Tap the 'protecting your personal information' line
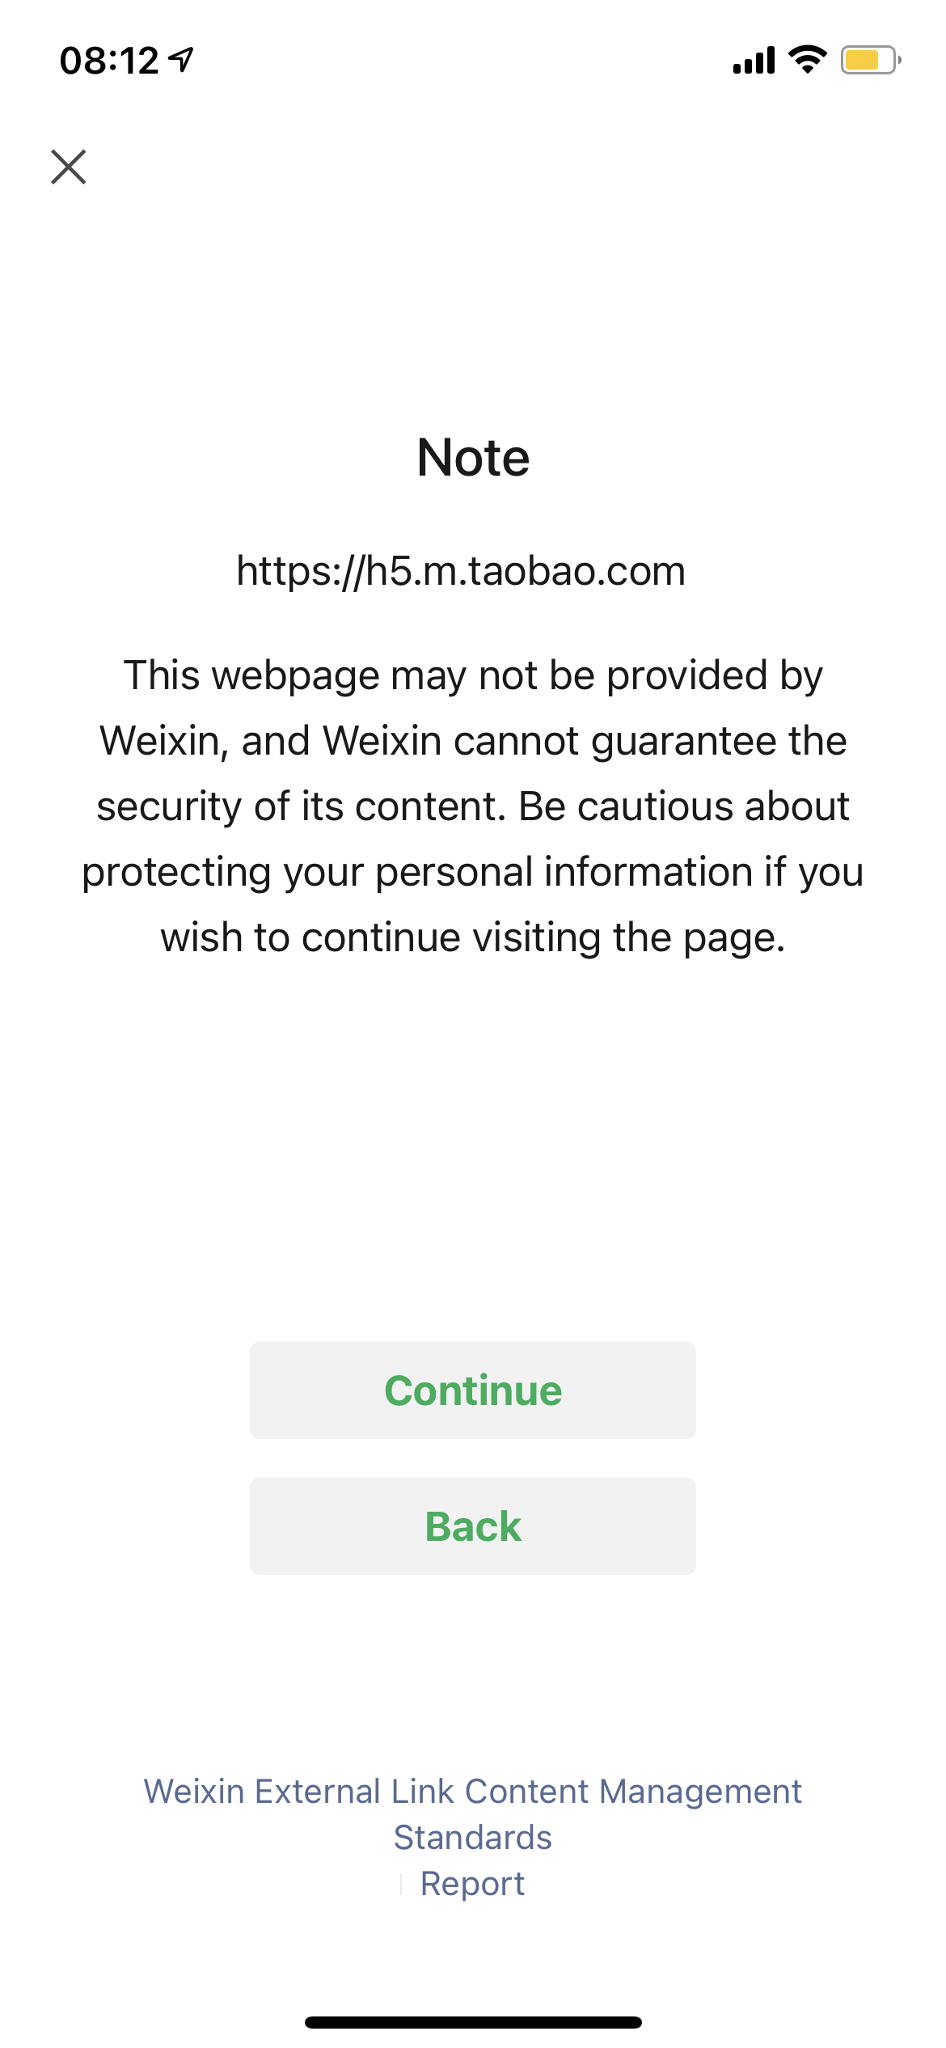Screen dimensions: 946x2048 (473, 872)
